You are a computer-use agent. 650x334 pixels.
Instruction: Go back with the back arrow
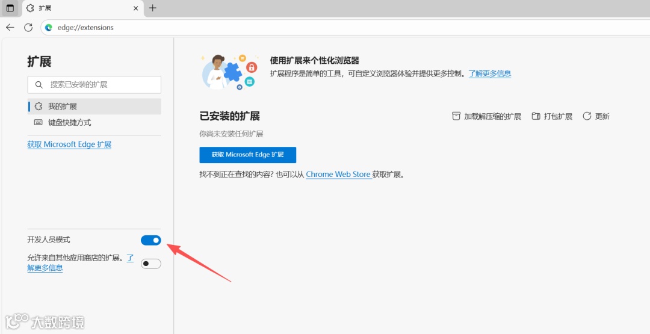point(10,27)
